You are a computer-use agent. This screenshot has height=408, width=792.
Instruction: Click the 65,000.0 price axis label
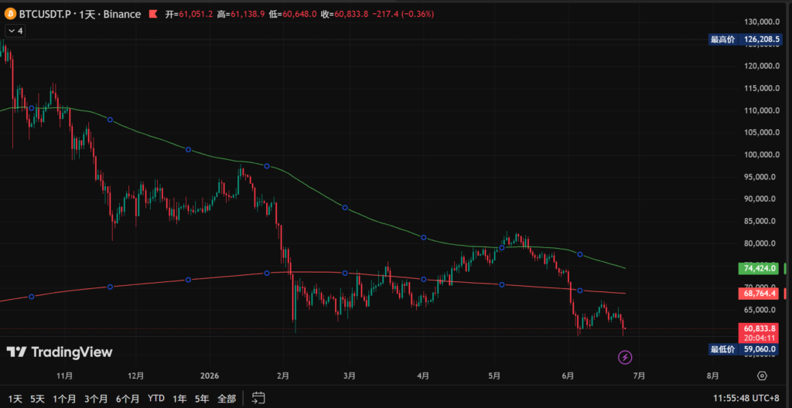tap(761, 310)
